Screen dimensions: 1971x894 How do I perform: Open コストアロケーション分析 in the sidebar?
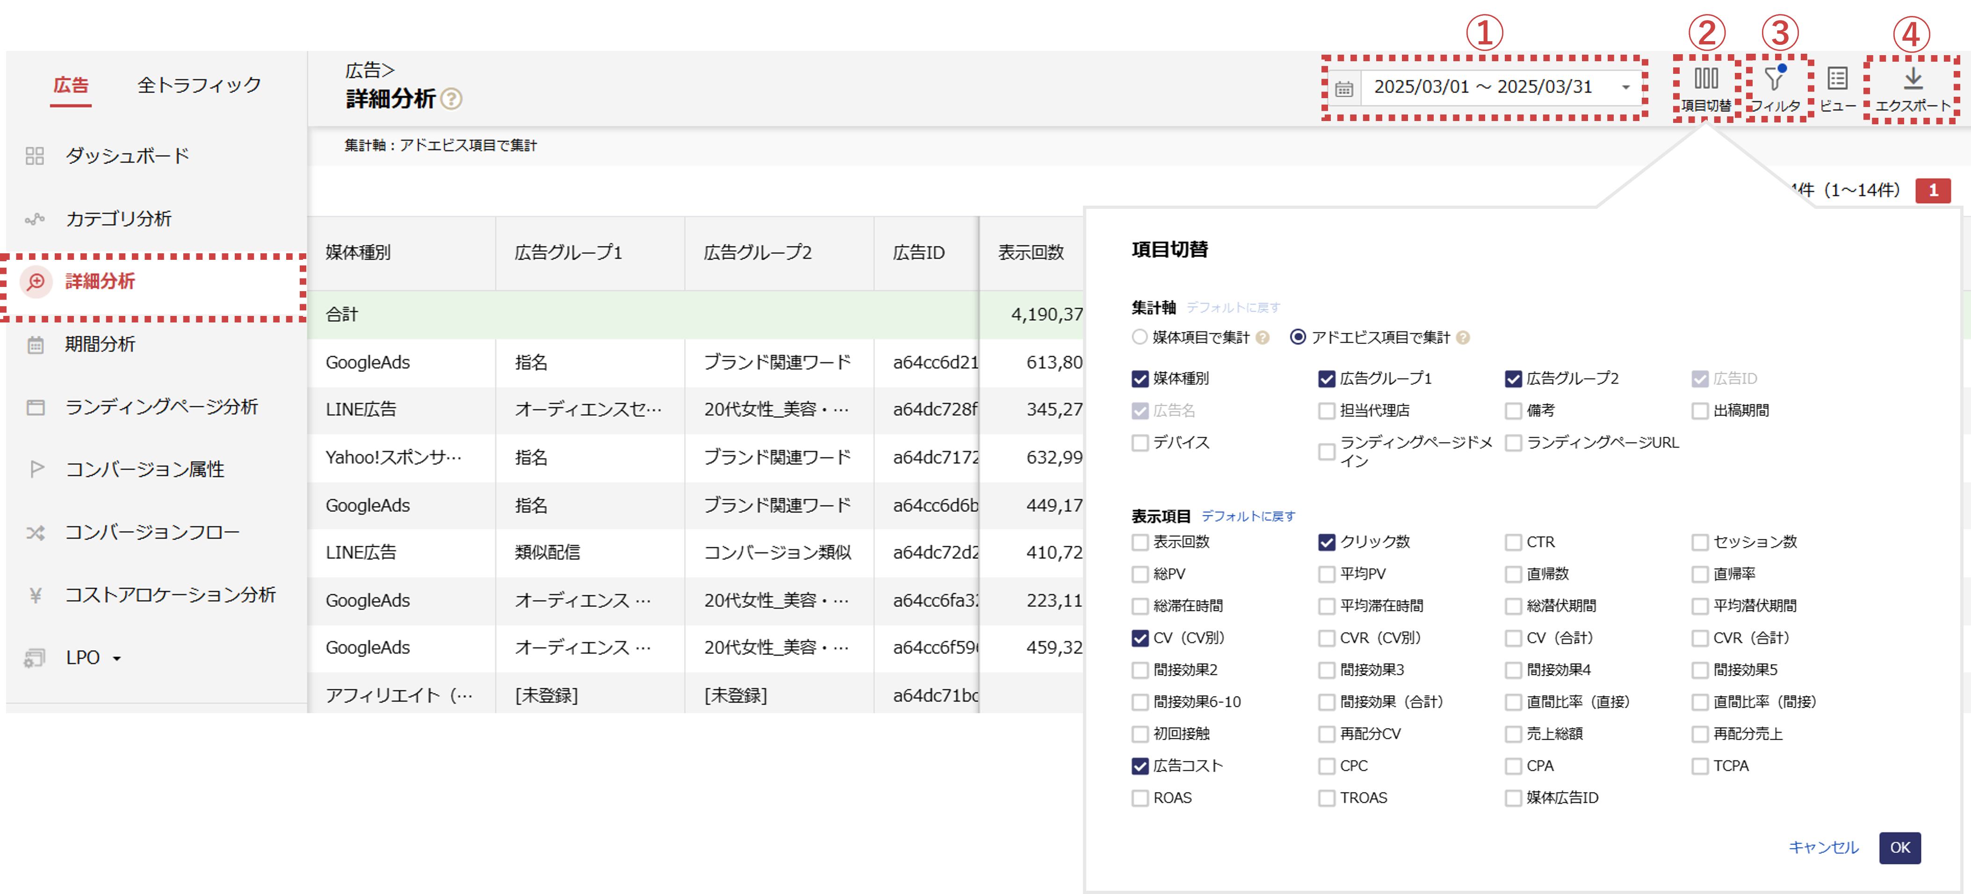pos(170,595)
